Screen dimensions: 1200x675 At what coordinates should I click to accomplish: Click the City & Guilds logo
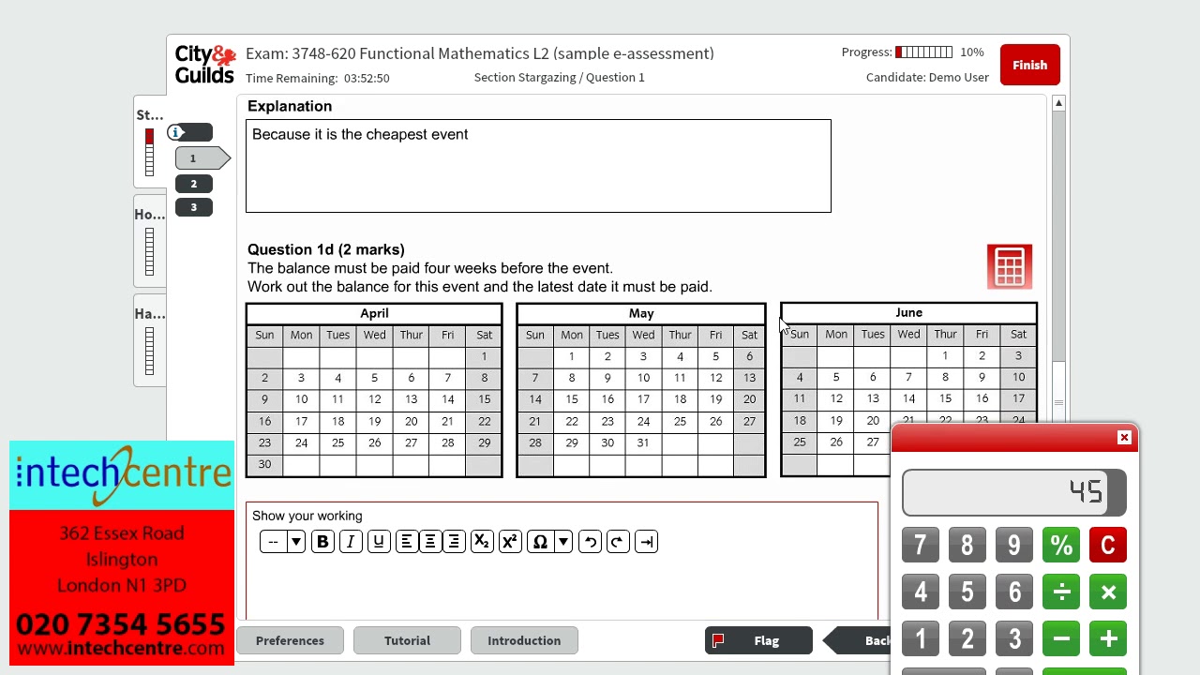(204, 65)
